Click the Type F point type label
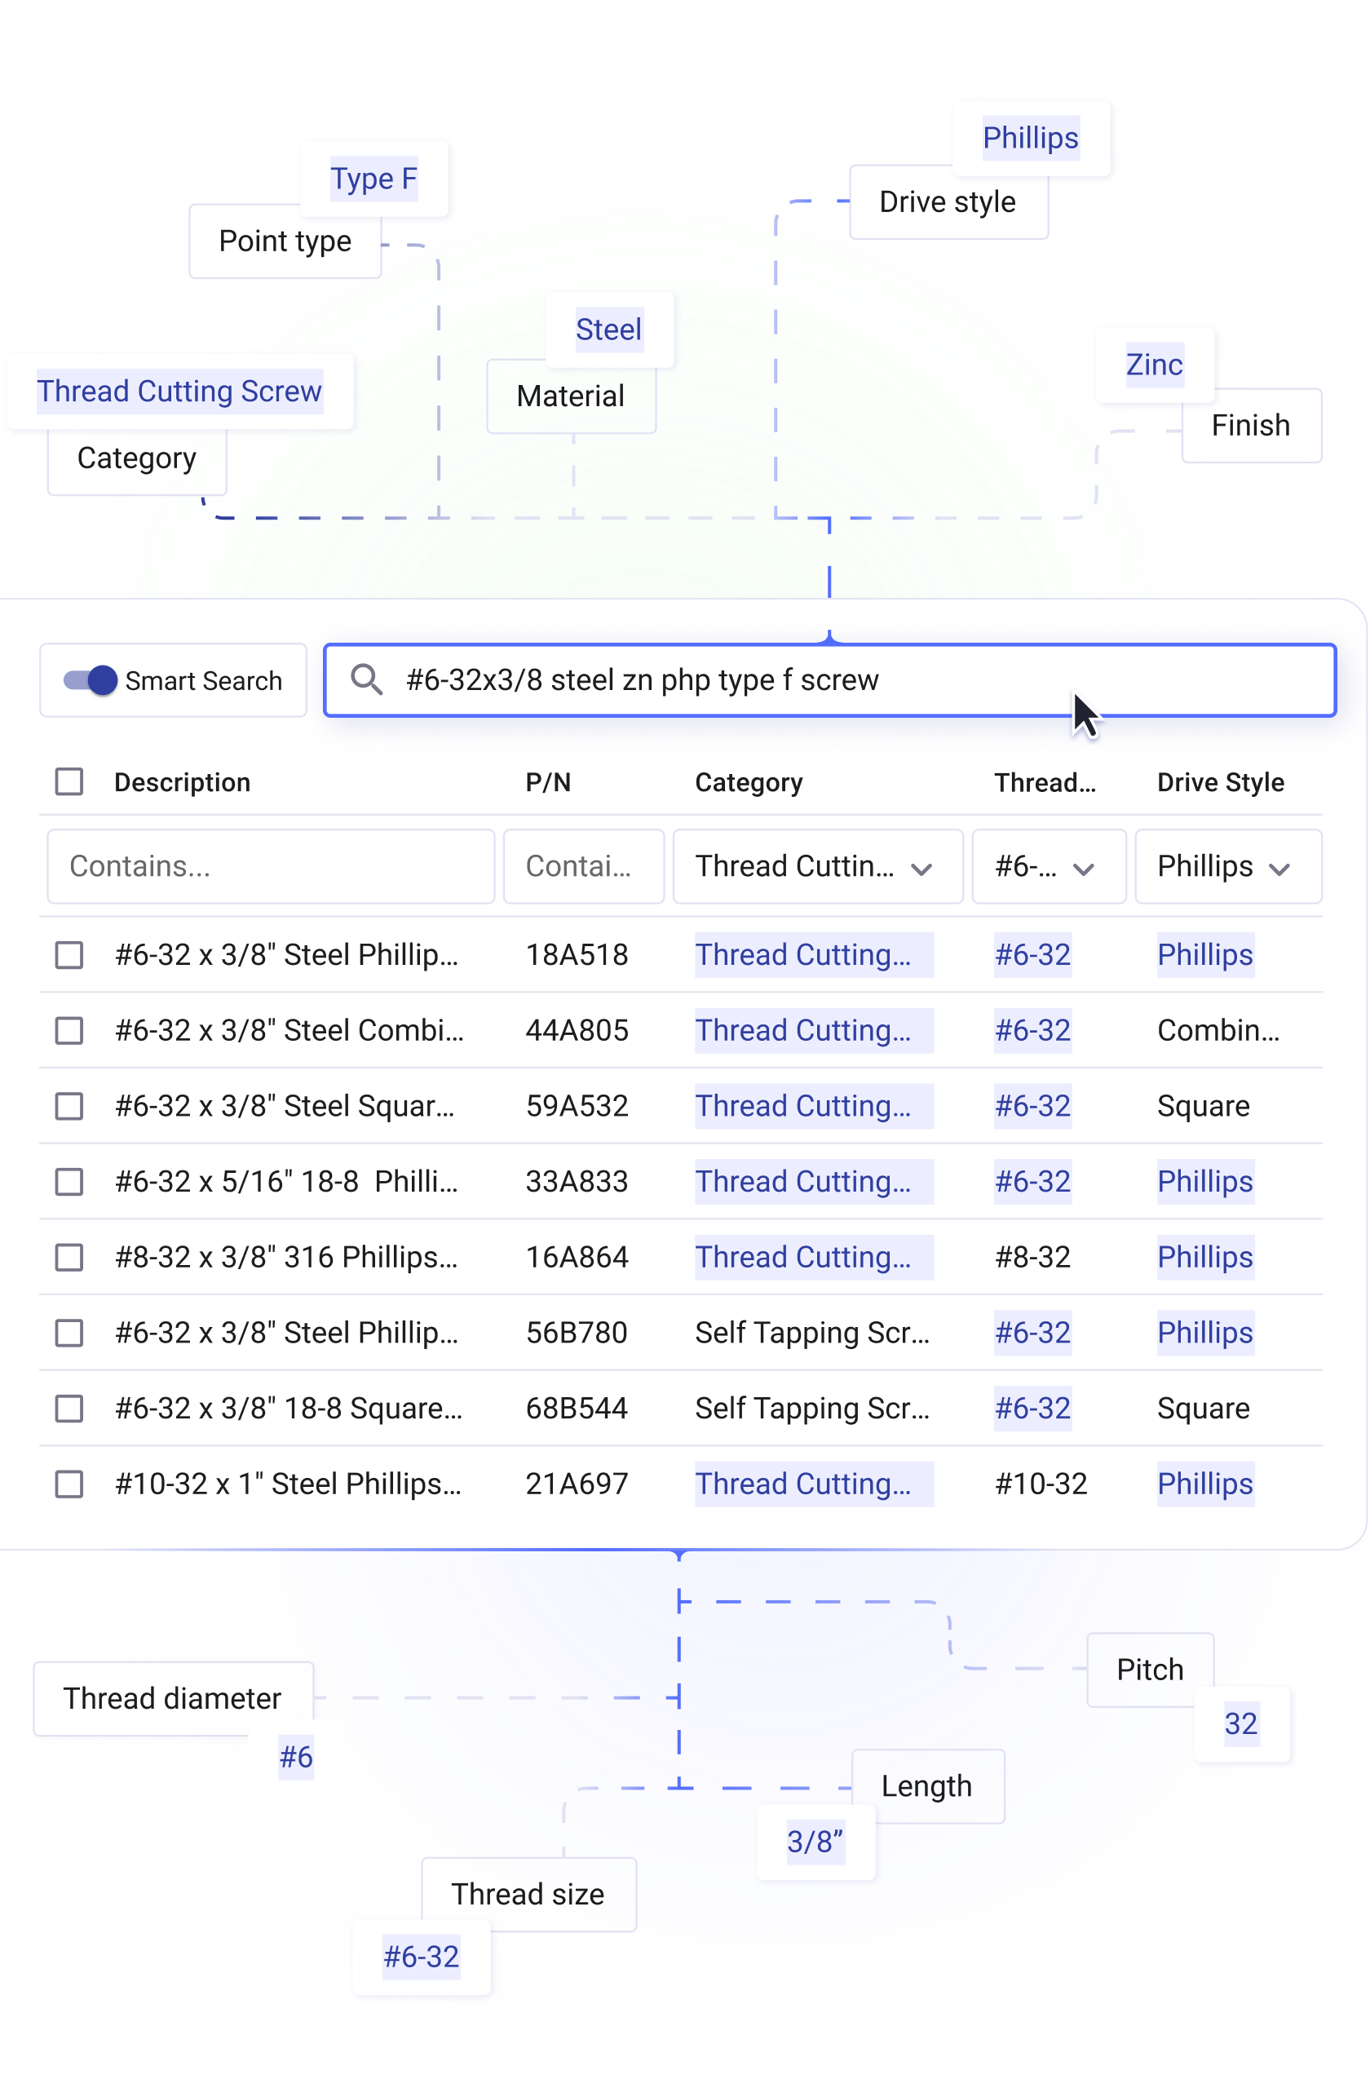The image size is (1370, 2088). [x=373, y=178]
